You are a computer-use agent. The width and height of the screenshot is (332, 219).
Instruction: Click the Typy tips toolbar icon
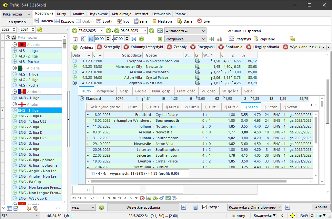[x=123, y=21]
